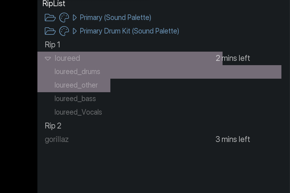Image resolution: width=290 pixels, height=193 pixels.
Task: Select the loureed parent item
Action: click(x=67, y=58)
